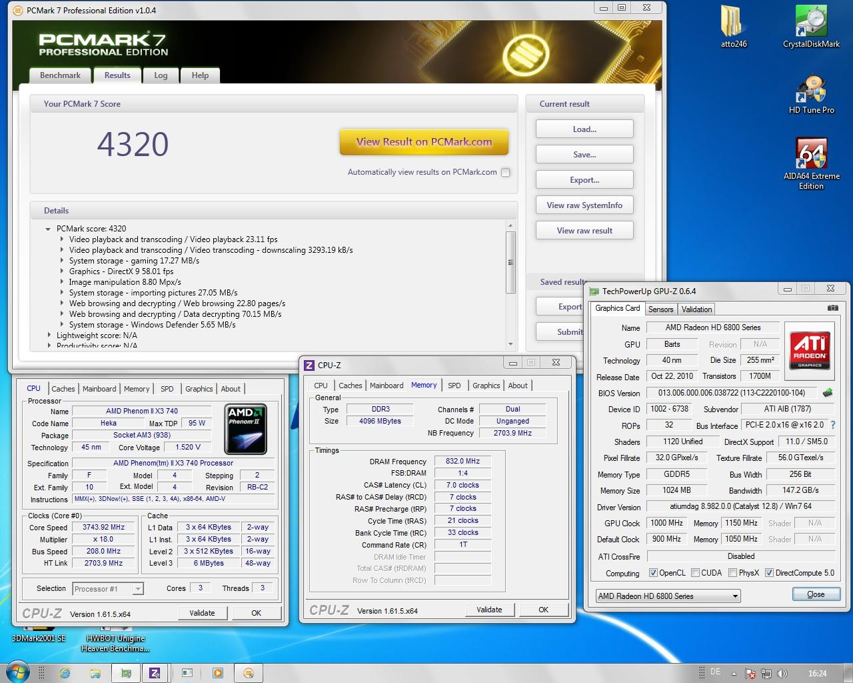Open the Windows Start menu
The height and width of the screenshot is (683, 853).
pyautogui.click(x=18, y=672)
